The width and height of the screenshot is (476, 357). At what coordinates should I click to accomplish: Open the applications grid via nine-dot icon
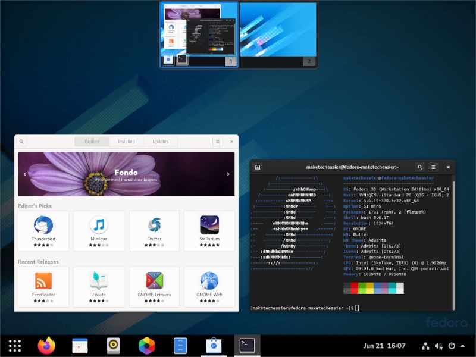14,345
